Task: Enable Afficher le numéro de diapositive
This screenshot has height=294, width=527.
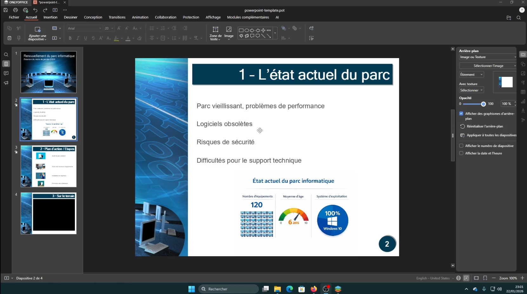Action: coord(461,146)
